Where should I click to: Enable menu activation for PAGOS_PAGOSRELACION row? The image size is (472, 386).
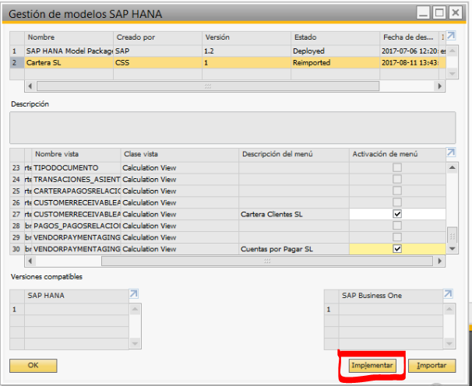point(397,226)
